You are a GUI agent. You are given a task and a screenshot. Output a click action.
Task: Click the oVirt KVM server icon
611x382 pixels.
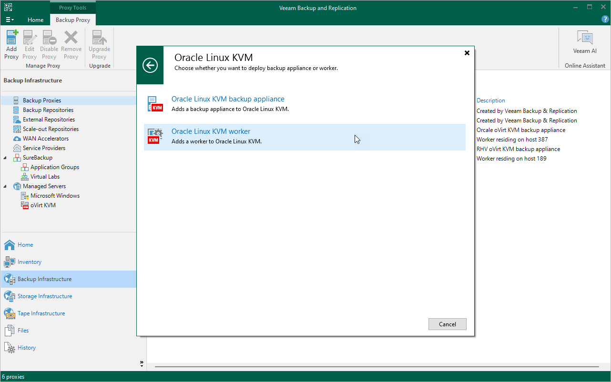pyautogui.click(x=25, y=205)
